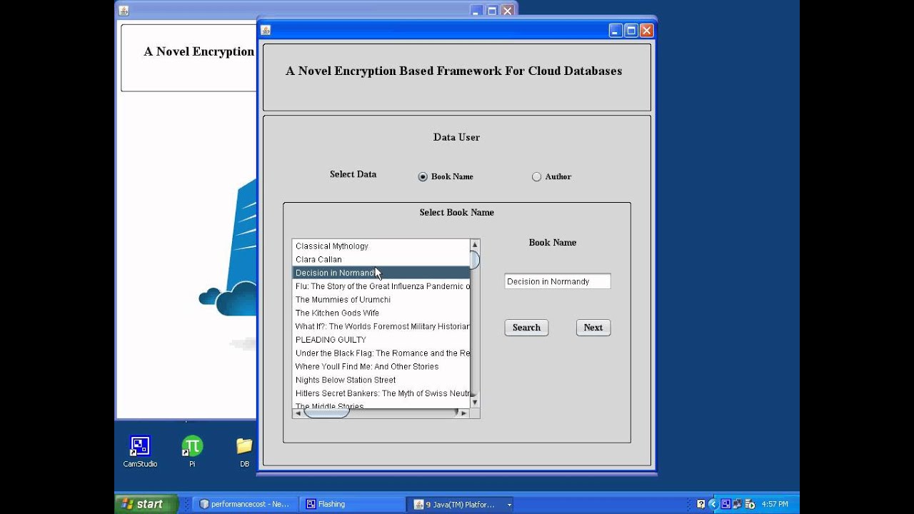Select 'The Mummies of Urumchi' row
914x514 pixels.
pos(381,300)
